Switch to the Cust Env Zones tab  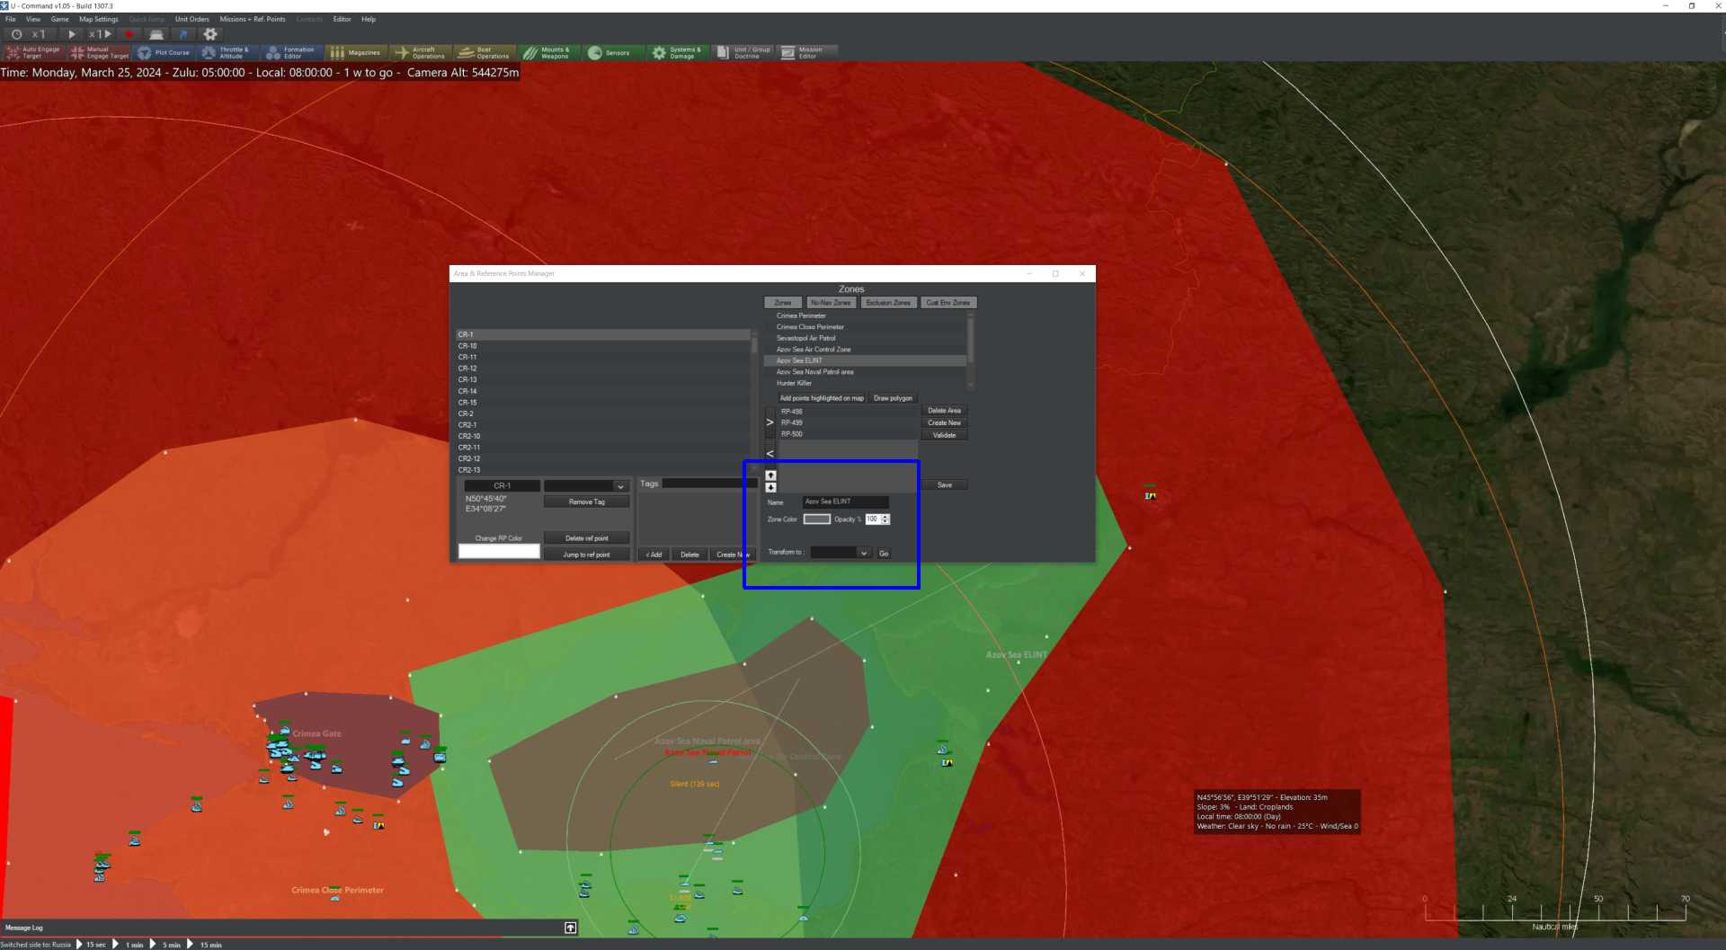tap(948, 303)
